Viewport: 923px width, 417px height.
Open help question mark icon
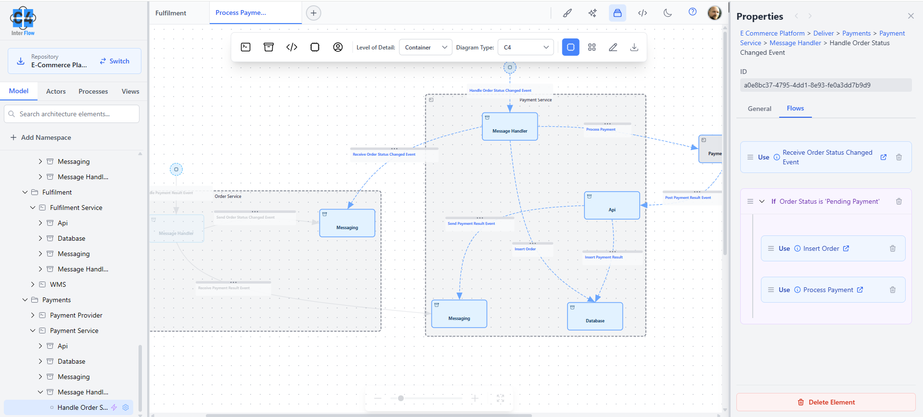click(693, 12)
